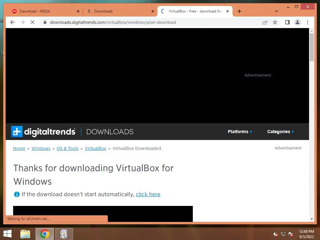Click the page vertical scrollbar thumb
Screen dimensions: 320x240
click(x=312, y=47)
